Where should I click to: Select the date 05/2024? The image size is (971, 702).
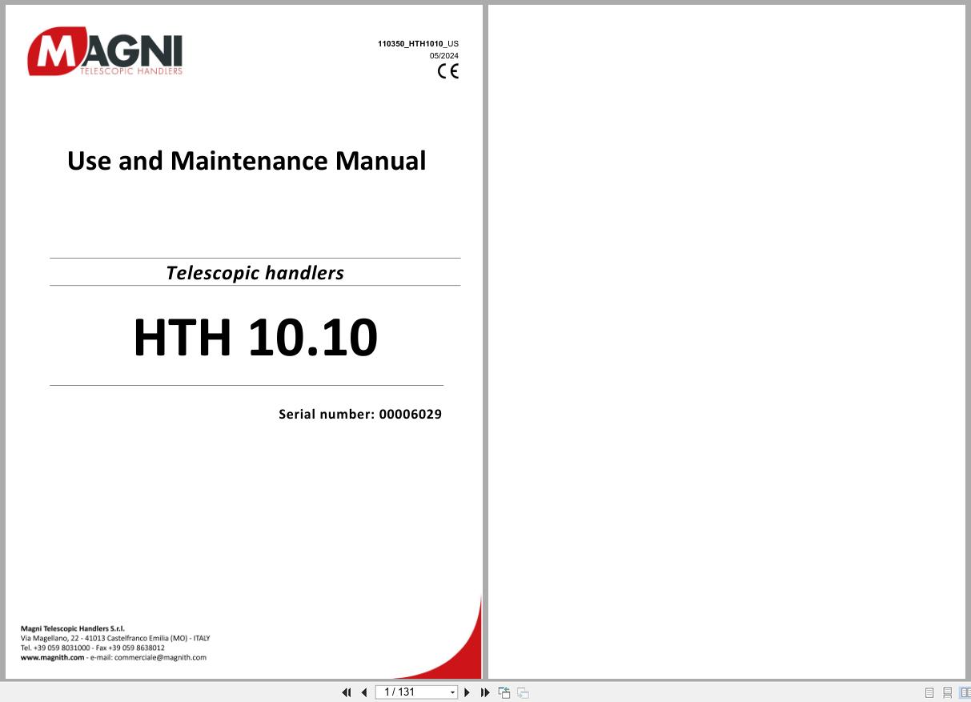[444, 56]
